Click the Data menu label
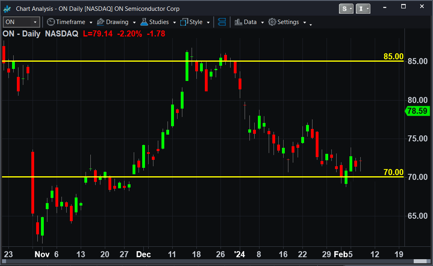Image resolution: width=433 pixels, height=266 pixels. pos(250,22)
